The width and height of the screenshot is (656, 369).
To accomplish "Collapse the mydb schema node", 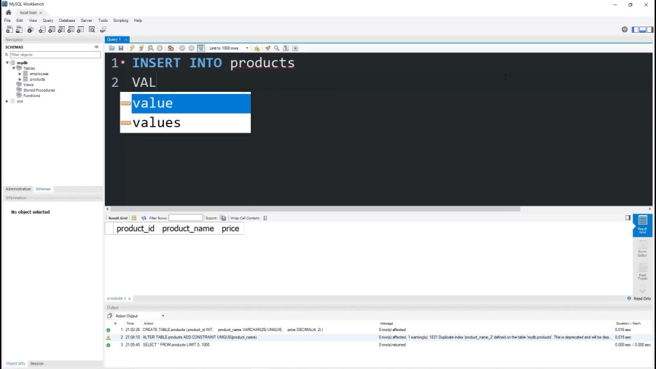I will click(7, 63).
